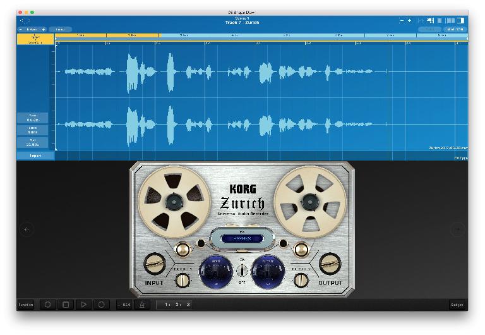
Task: Click the Draw button beside the bars stepper
Action: click(60, 30)
